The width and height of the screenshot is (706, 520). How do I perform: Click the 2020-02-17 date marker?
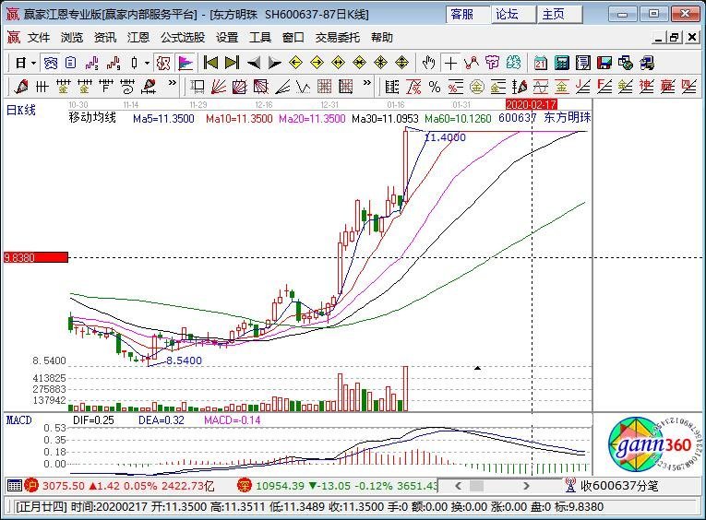pyautogui.click(x=532, y=105)
